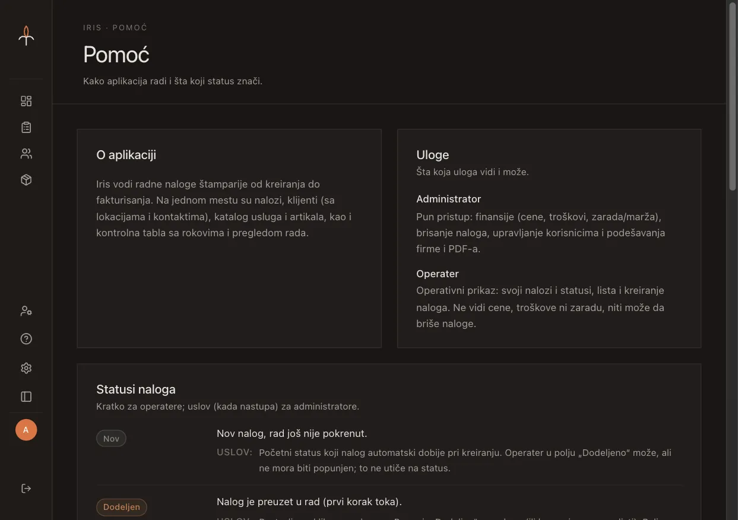Click the 'IRIS · POMOĆ' breadcrumb text
Image resolution: width=738 pixels, height=520 pixels.
point(115,27)
